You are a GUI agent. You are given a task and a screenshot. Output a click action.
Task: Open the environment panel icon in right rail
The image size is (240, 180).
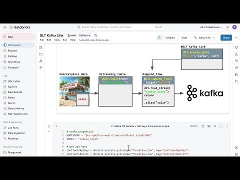236,74
